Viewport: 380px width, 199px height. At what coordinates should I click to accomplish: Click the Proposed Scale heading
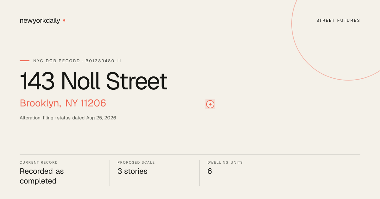(x=136, y=163)
